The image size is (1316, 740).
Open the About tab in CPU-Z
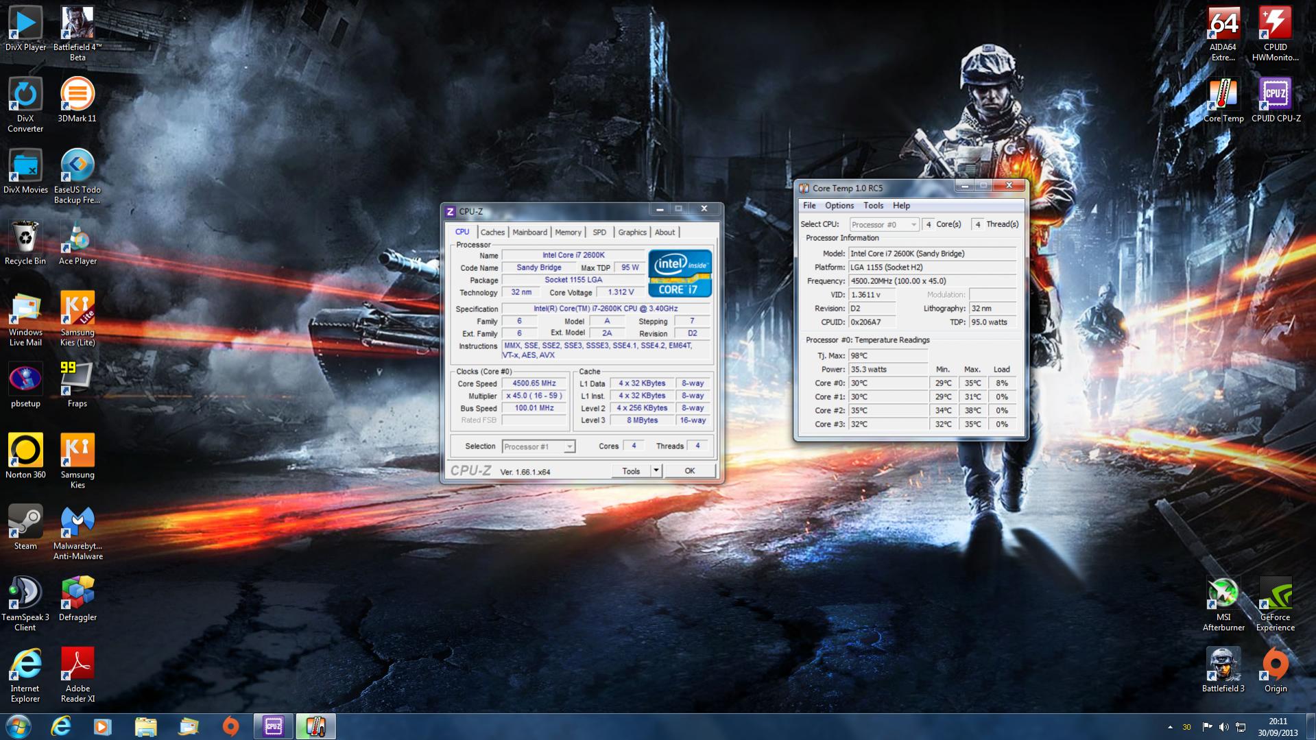tap(665, 232)
